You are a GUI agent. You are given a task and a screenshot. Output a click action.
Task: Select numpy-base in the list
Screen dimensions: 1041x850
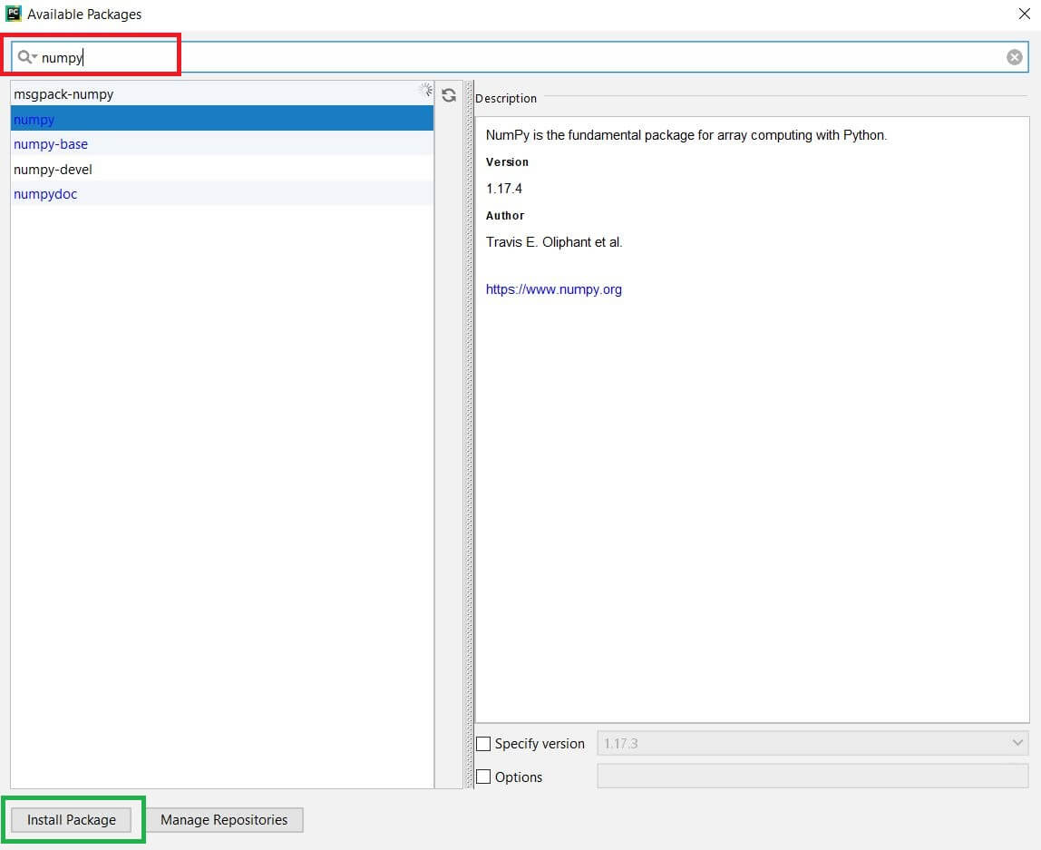(222, 144)
